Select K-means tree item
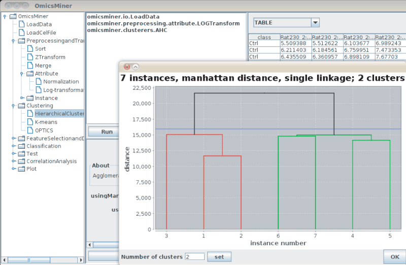This screenshot has height=265, width=406. 46,122
